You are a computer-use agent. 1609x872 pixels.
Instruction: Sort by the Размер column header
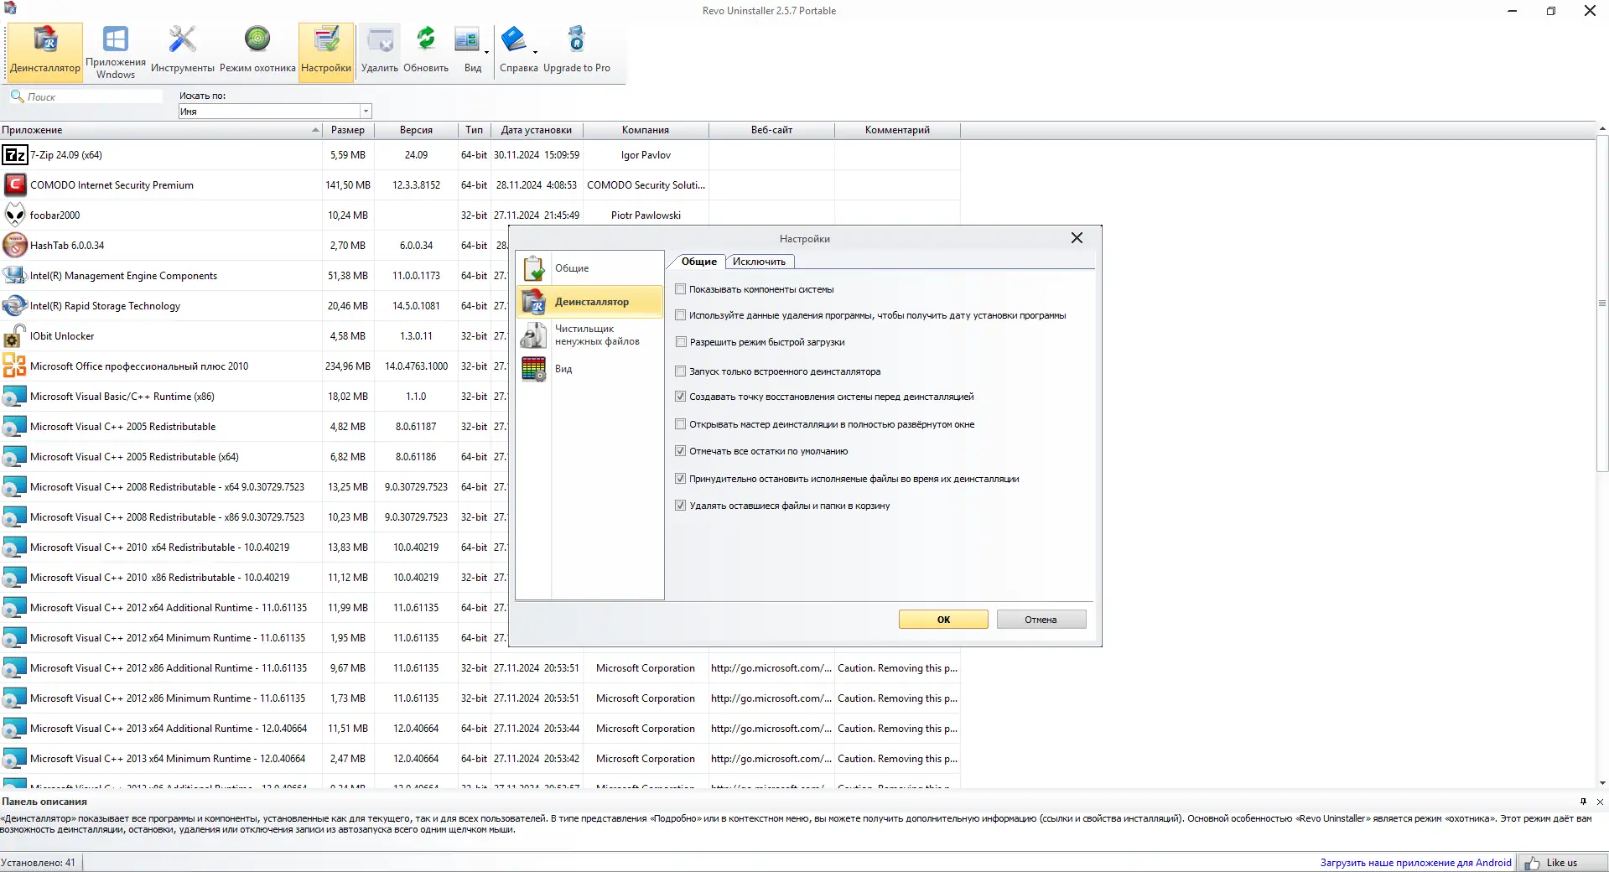[348, 130]
